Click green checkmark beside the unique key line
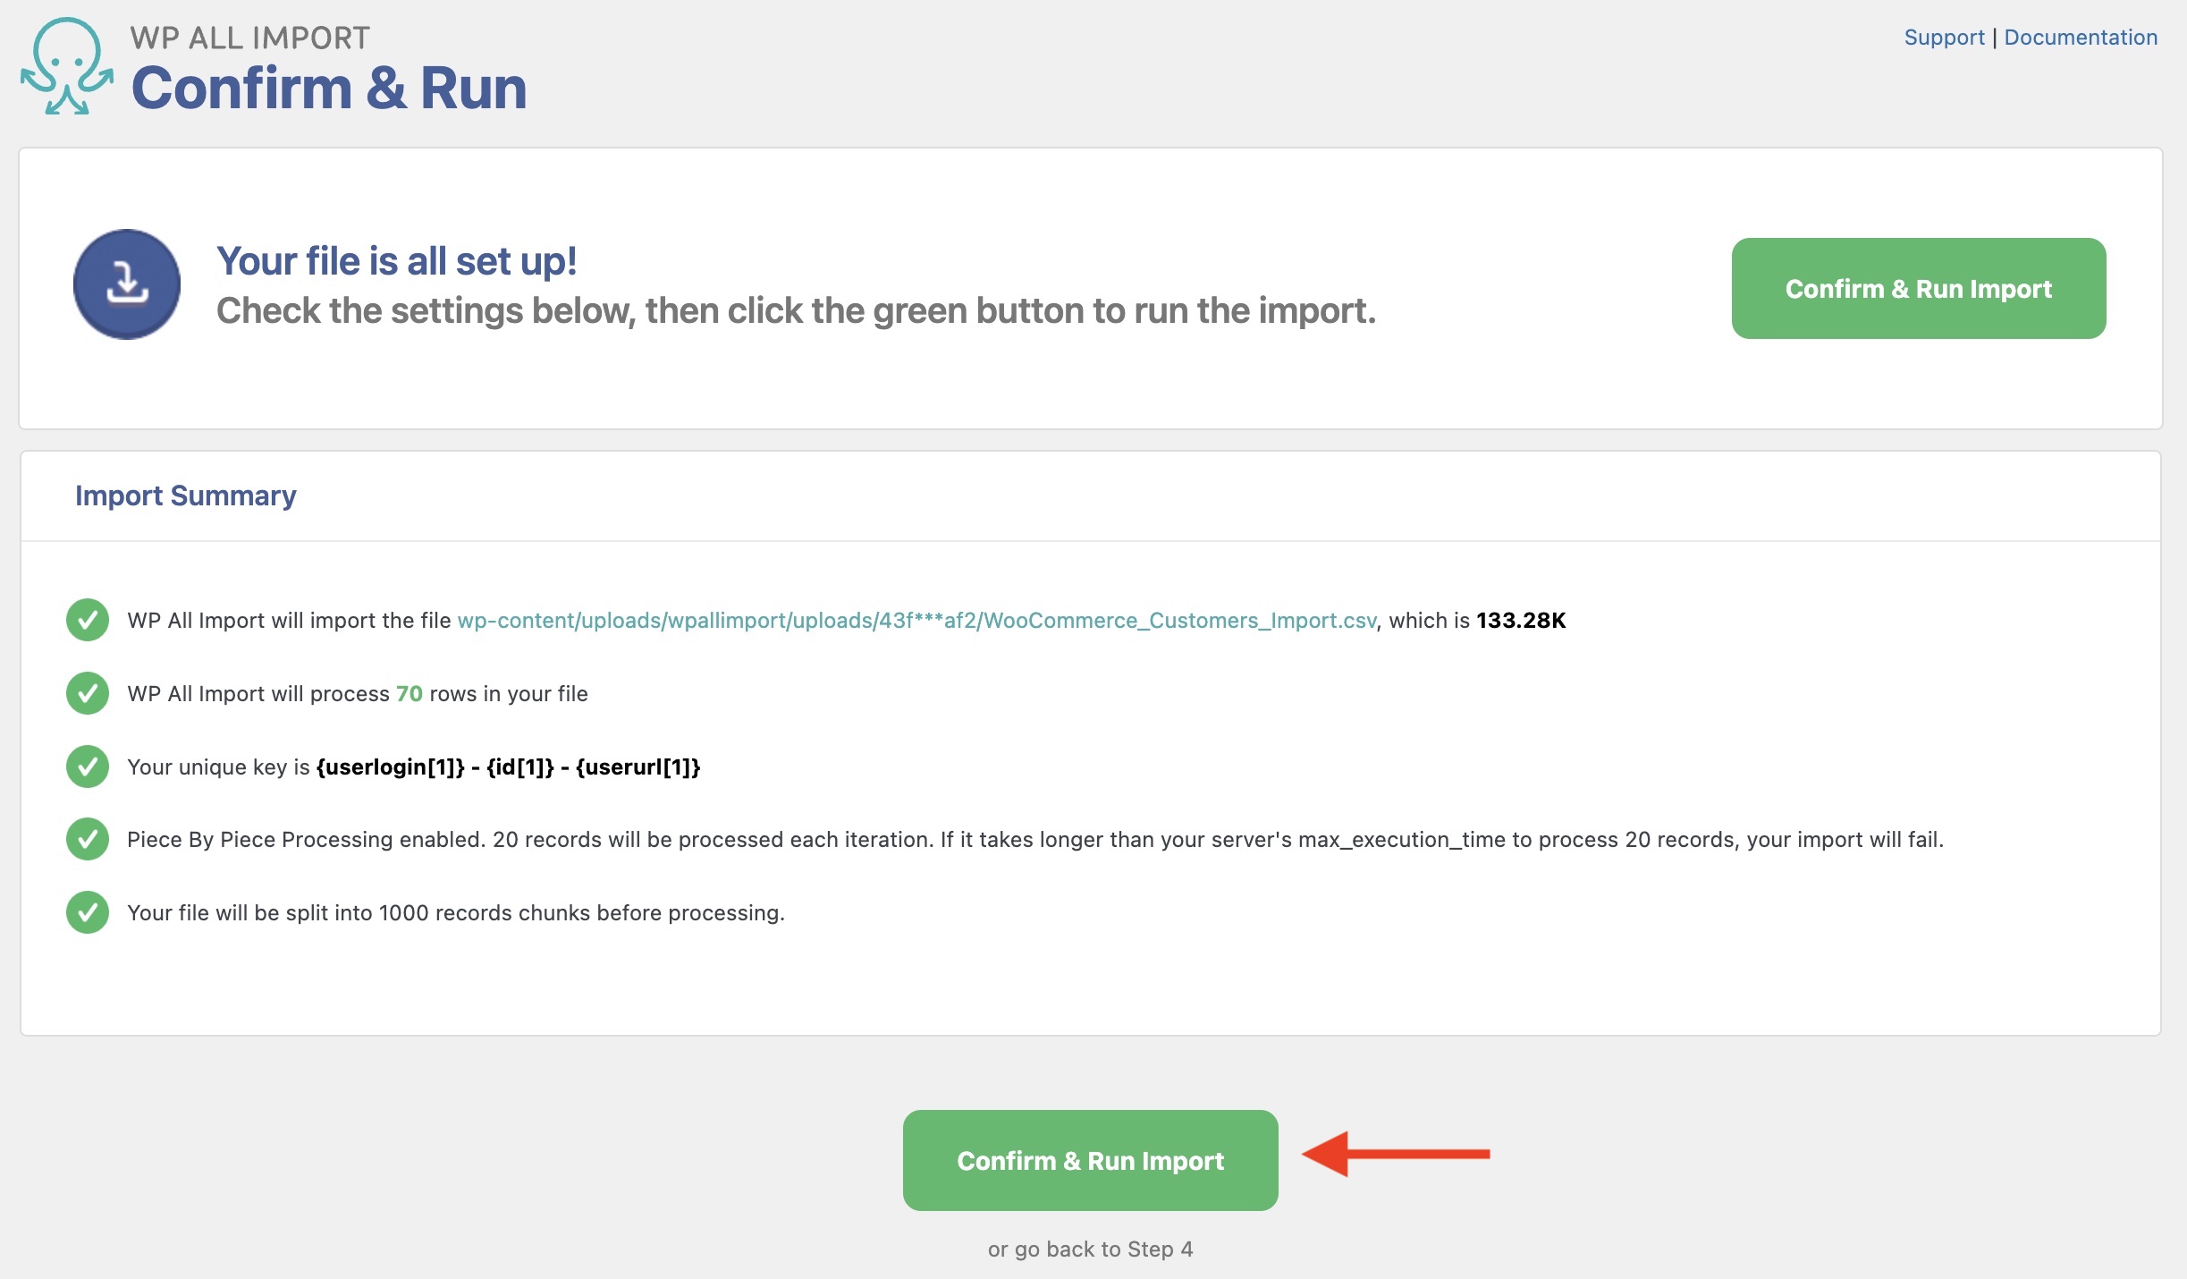2187x1279 pixels. pyautogui.click(x=88, y=767)
